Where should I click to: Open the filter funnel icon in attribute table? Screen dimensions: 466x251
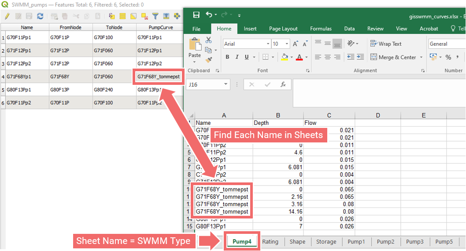[155, 16]
